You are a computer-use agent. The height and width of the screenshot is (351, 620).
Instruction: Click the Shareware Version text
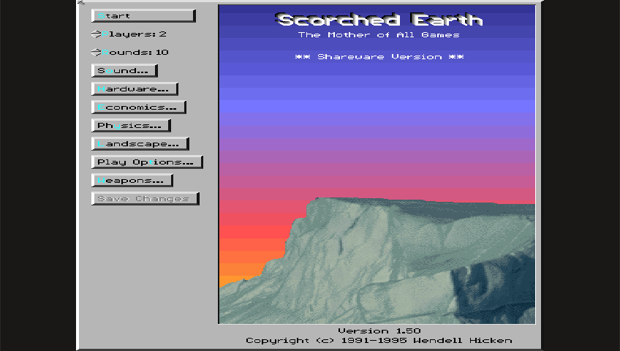[379, 57]
